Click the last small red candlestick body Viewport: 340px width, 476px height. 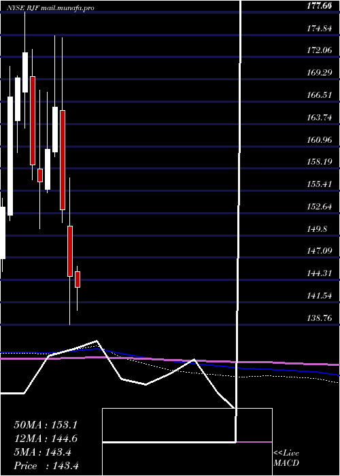[x=78, y=279]
